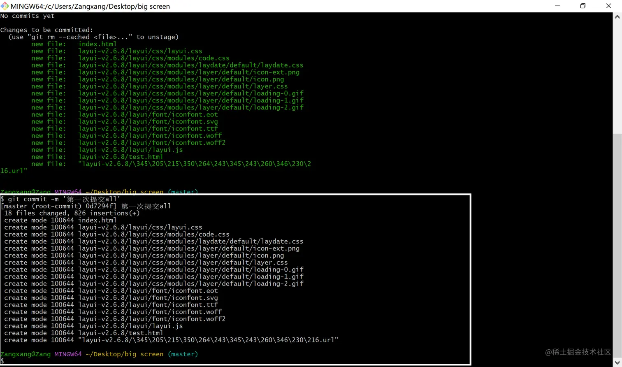Click the 'create mode' test.html line

tap(84, 333)
